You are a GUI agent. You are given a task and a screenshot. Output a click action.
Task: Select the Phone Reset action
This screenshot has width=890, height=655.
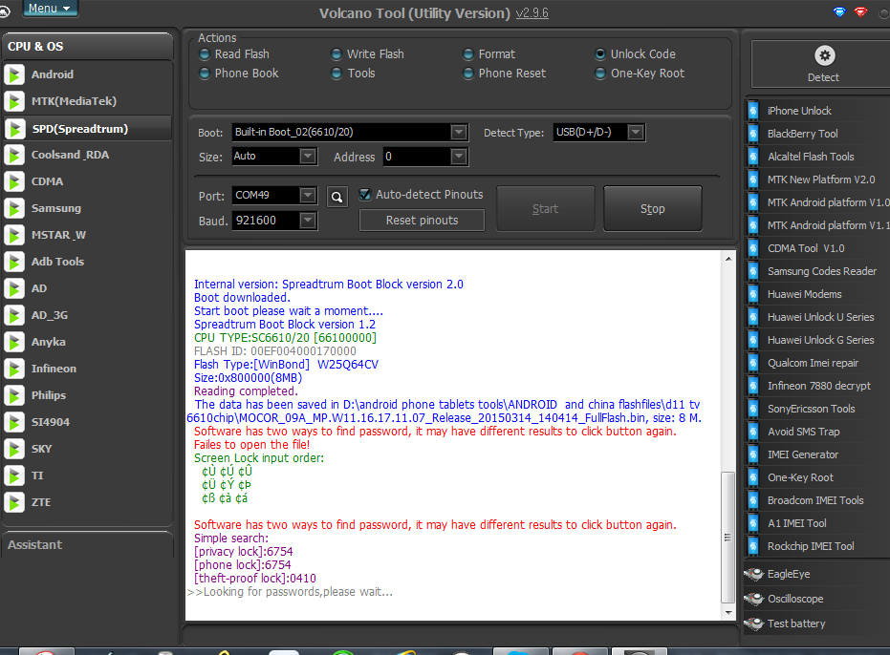pyautogui.click(x=468, y=74)
